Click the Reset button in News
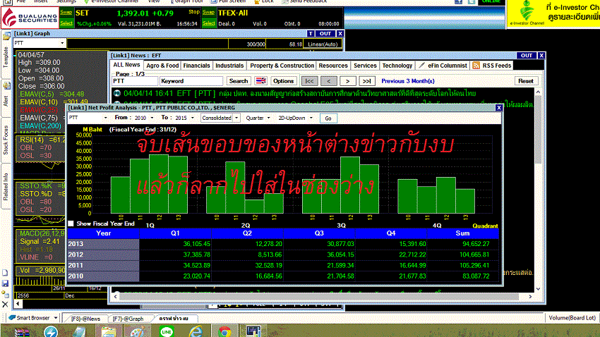 526,81
